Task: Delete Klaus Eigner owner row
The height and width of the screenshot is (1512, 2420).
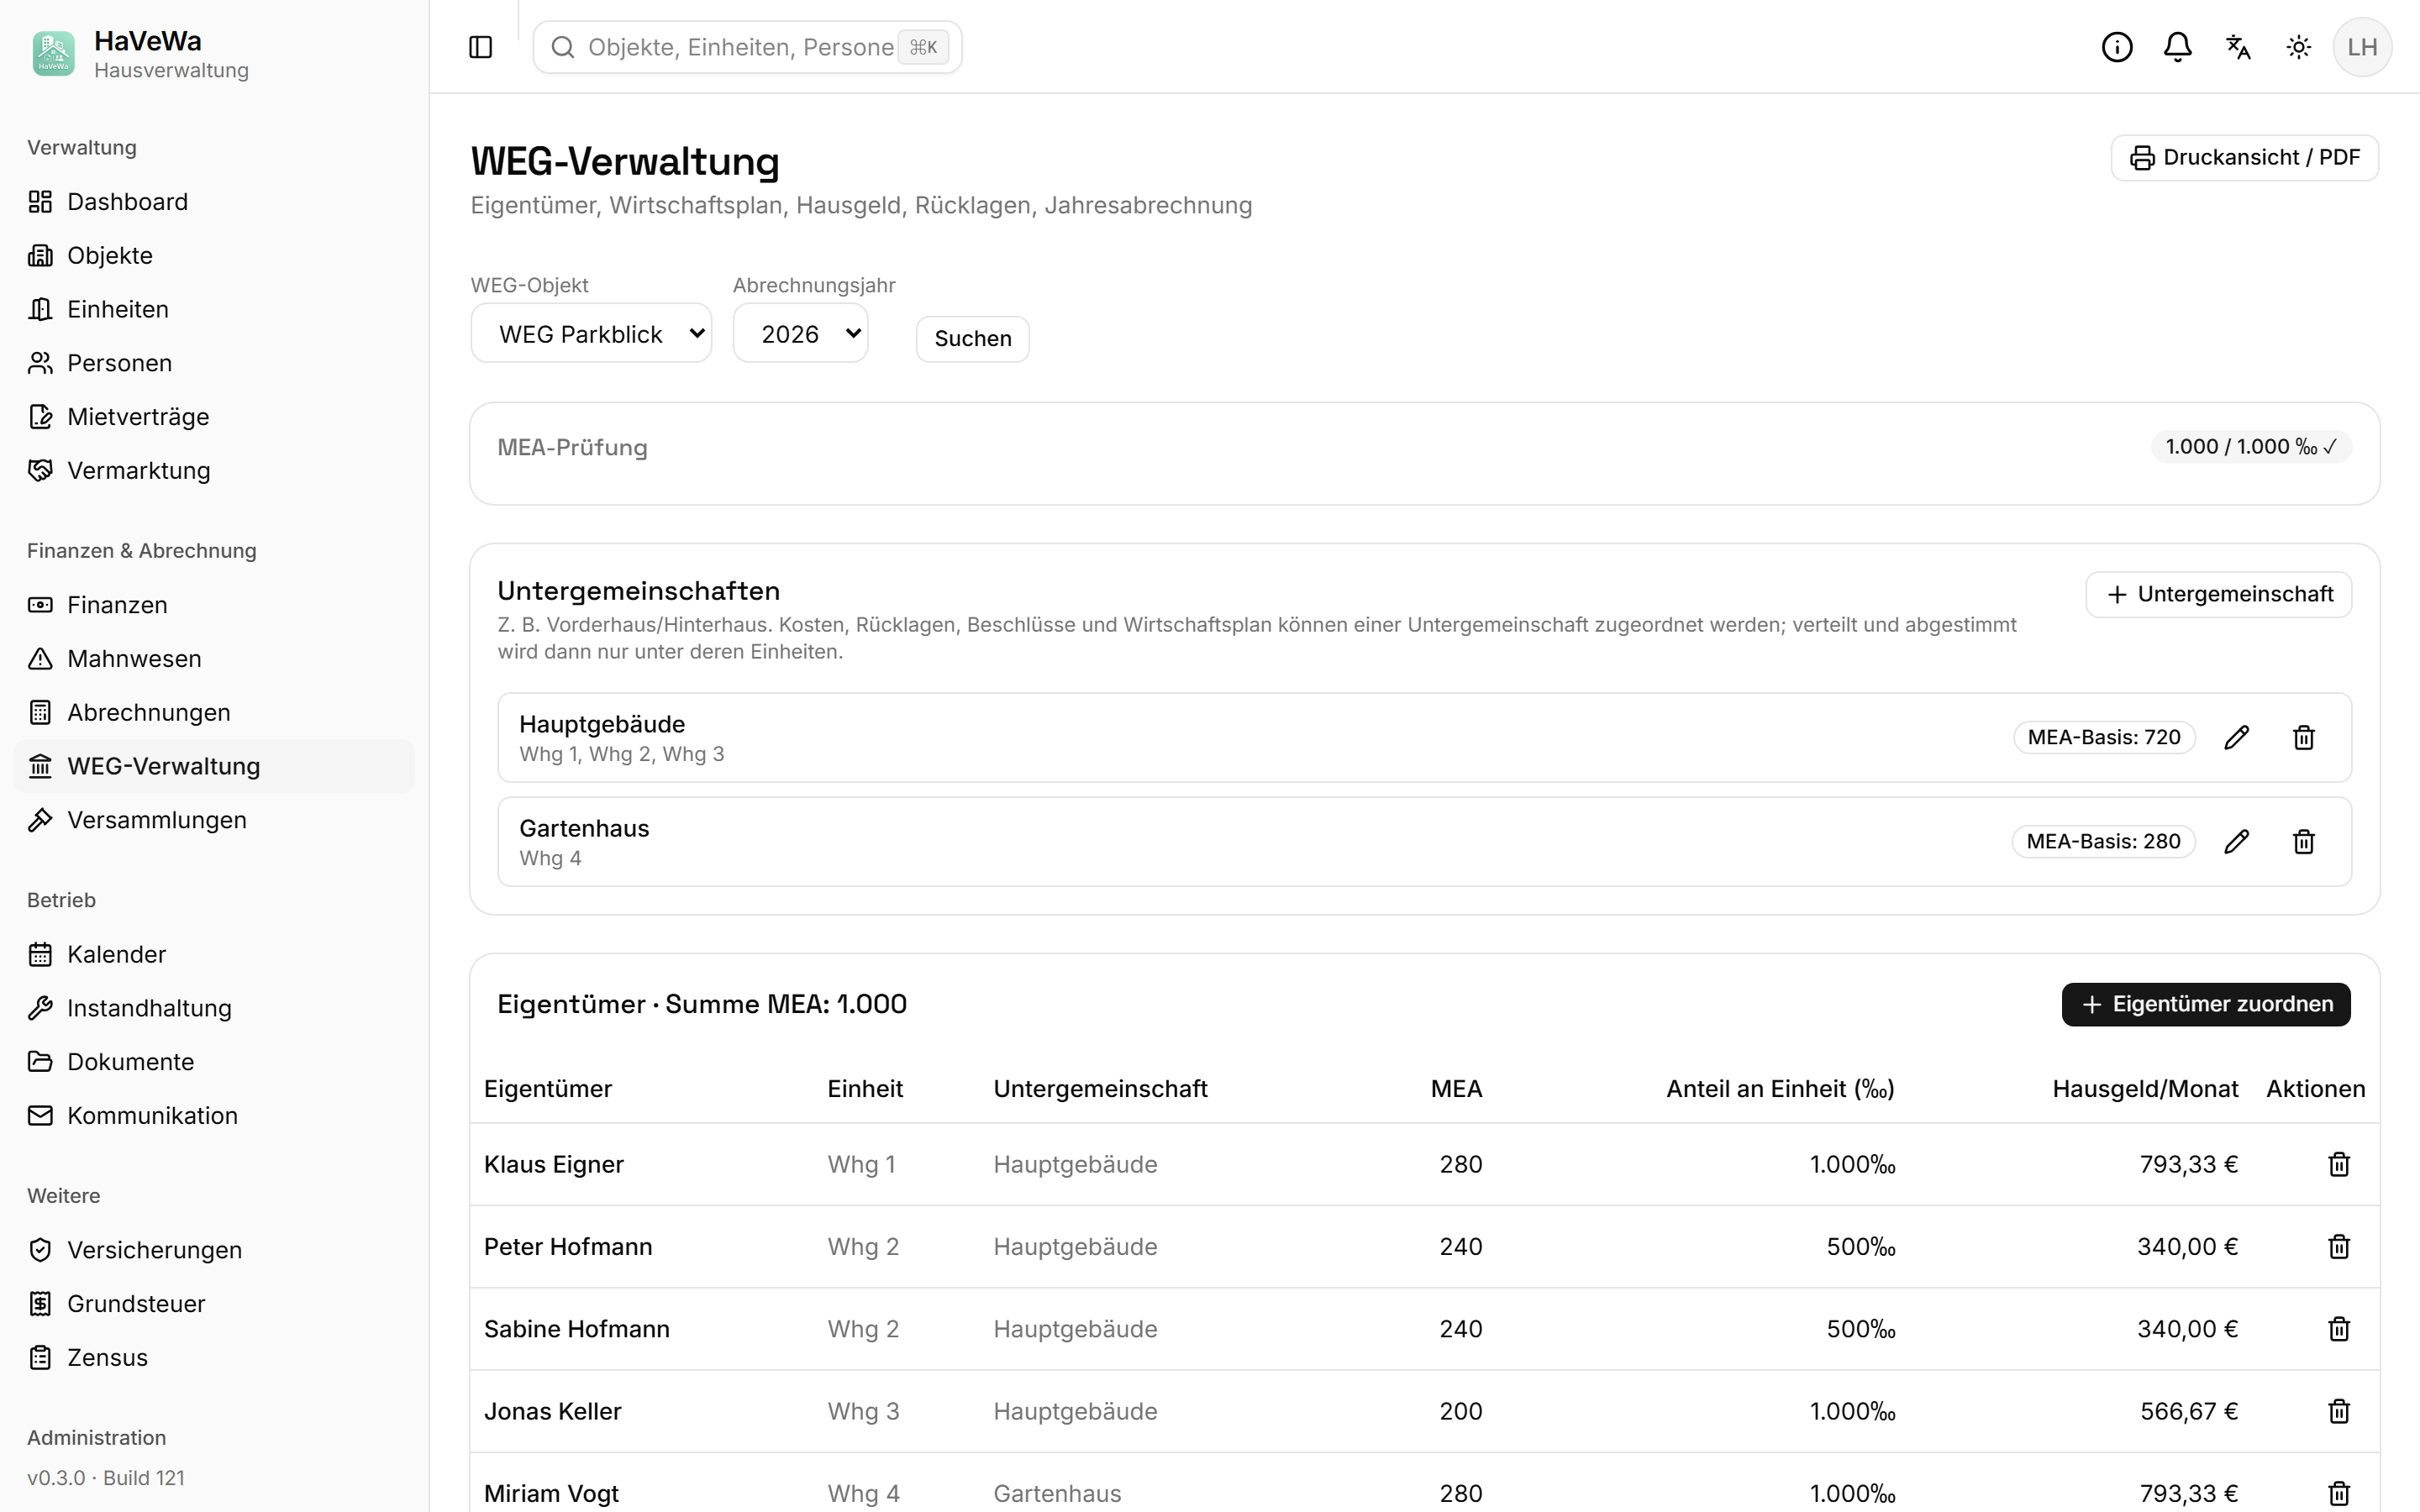Action: 2339,1164
